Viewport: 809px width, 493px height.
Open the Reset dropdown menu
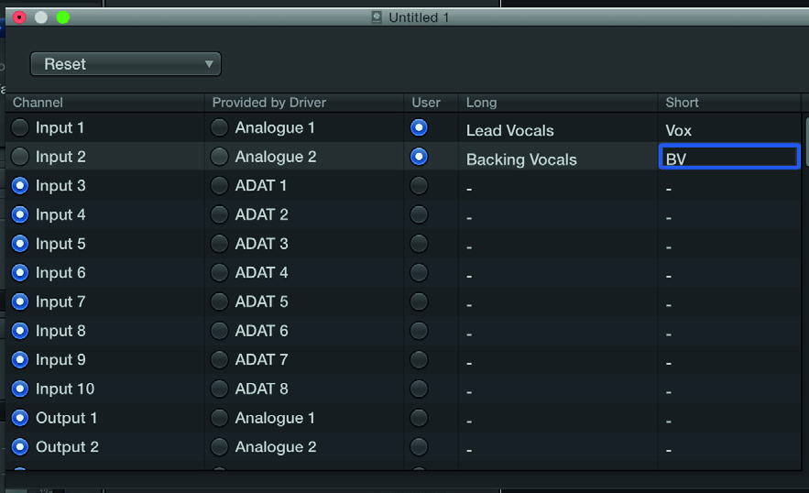(126, 64)
